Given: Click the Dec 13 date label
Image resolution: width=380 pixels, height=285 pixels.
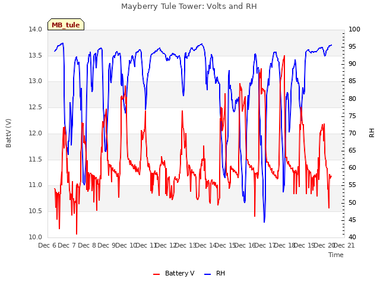Looking at the screenshot, I should tap(186, 245).
